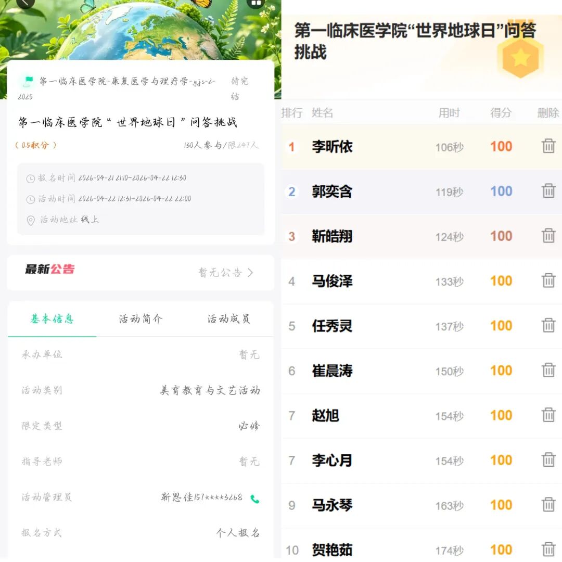Delete 贺艳茹's entry using trash icon

(x=548, y=550)
